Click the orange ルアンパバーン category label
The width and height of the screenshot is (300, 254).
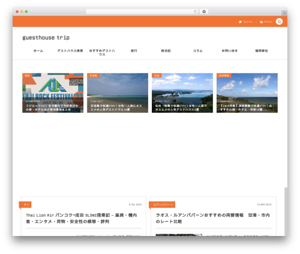point(162,205)
